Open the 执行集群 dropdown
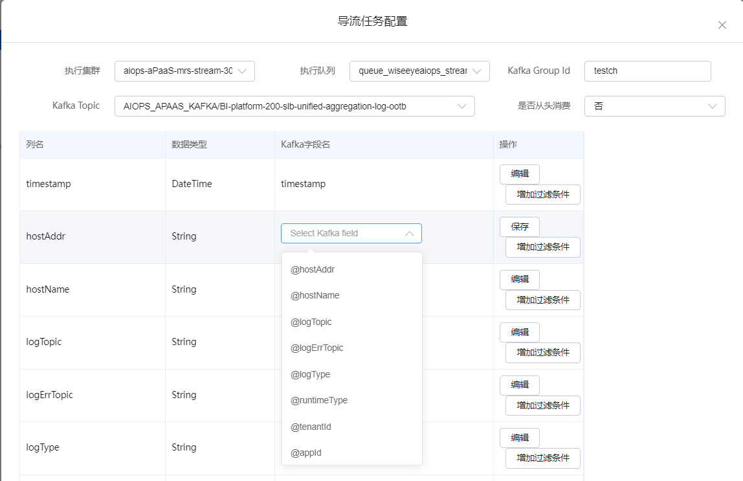The height and width of the screenshot is (481, 743). 184,71
